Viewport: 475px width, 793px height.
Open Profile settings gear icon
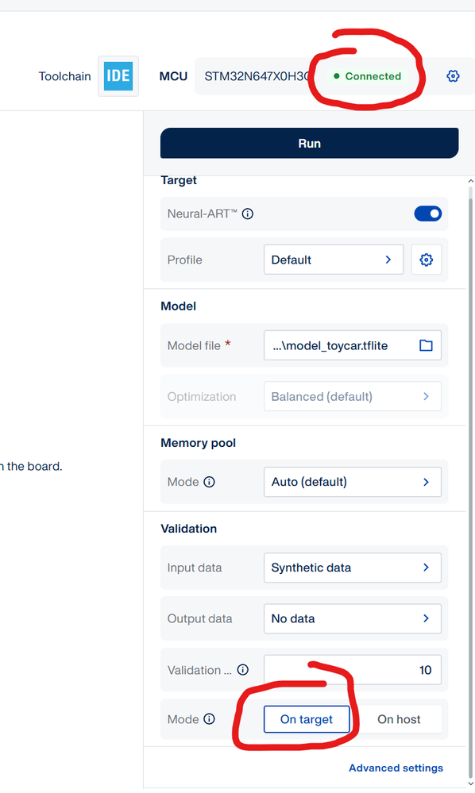426,260
